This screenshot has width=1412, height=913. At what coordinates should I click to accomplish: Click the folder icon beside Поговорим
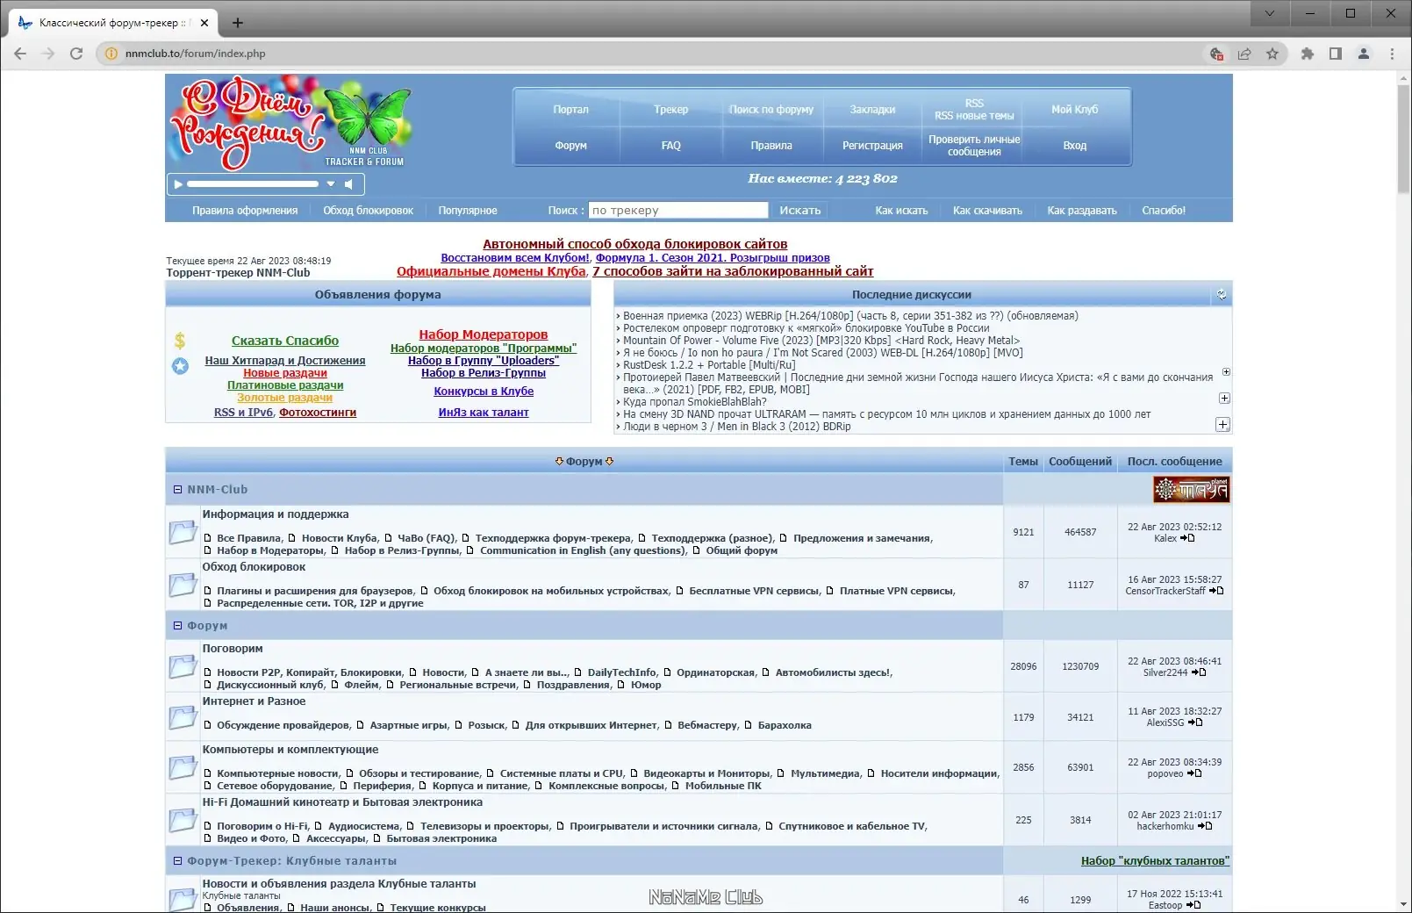[x=183, y=666]
